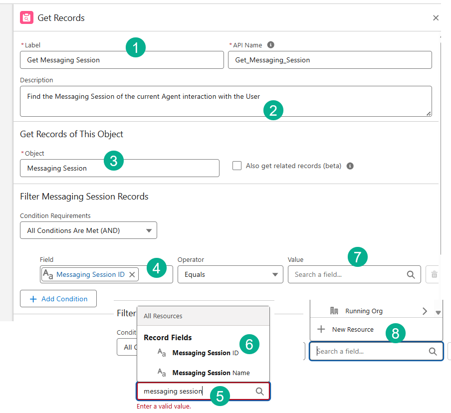Click search icon in Value field
The height and width of the screenshot is (413, 451).
(411, 274)
